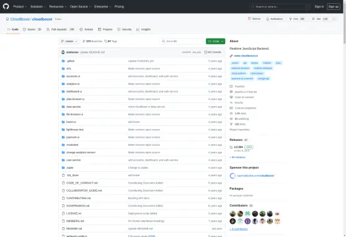Switch to the Issues tab
The width and height of the screenshot is (346, 237).
point(32,29)
